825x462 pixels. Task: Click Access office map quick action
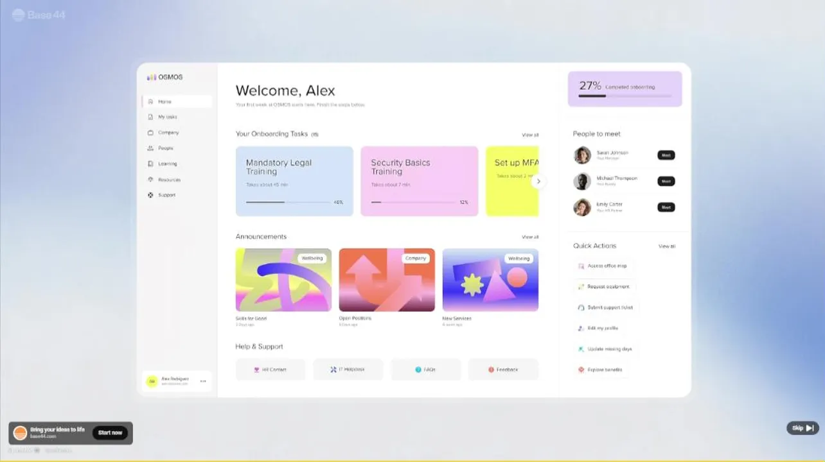point(603,266)
